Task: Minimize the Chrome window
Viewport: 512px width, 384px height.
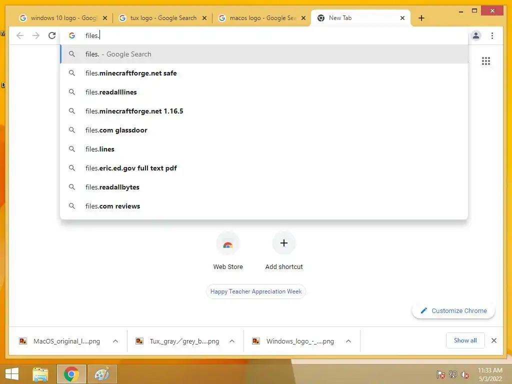Action: tap(460, 11)
